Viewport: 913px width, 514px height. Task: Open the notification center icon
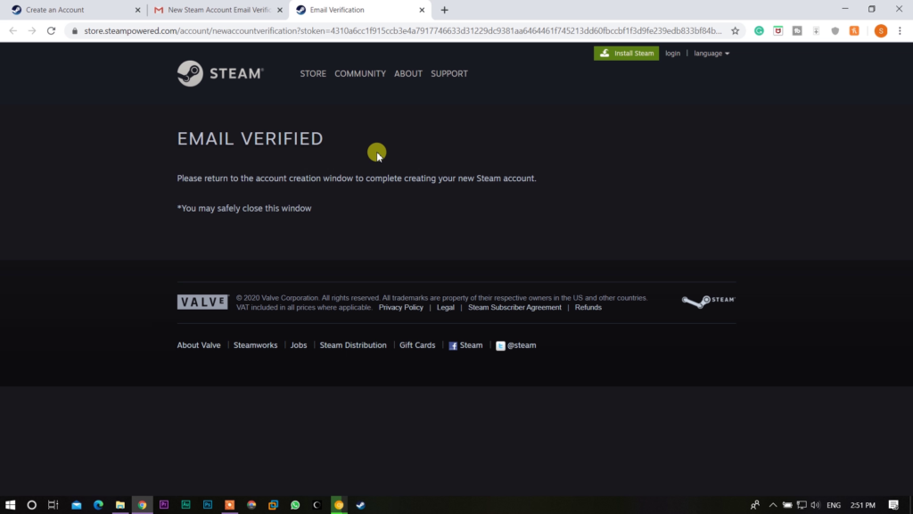tap(893, 505)
